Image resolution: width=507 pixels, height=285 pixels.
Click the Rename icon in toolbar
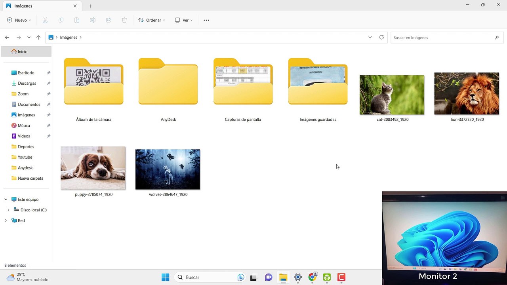click(93, 20)
